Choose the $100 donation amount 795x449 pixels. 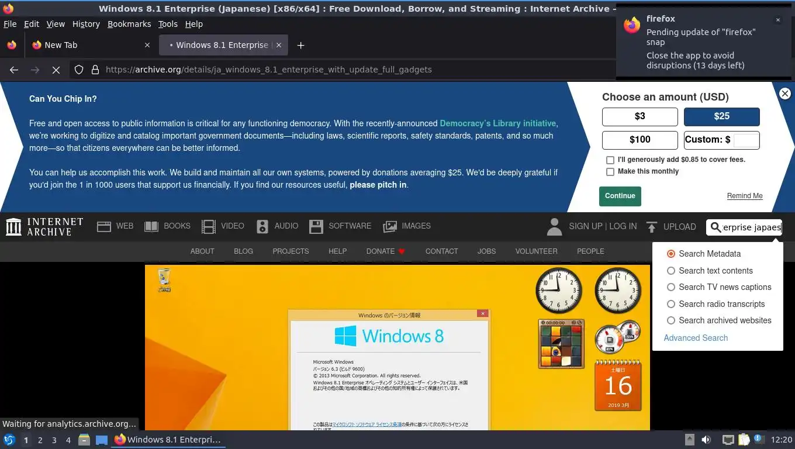click(640, 140)
